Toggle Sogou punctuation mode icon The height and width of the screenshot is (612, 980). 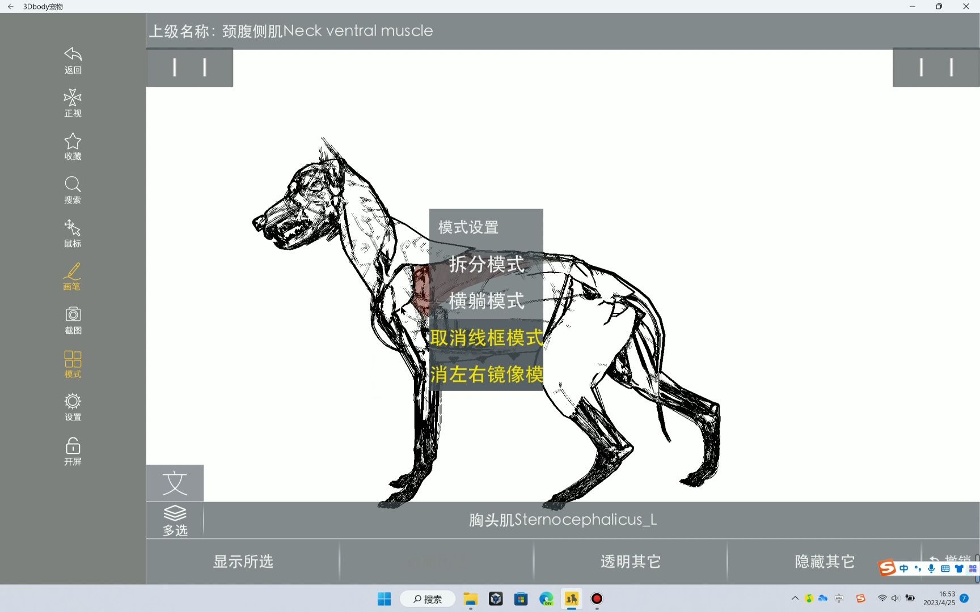point(918,568)
